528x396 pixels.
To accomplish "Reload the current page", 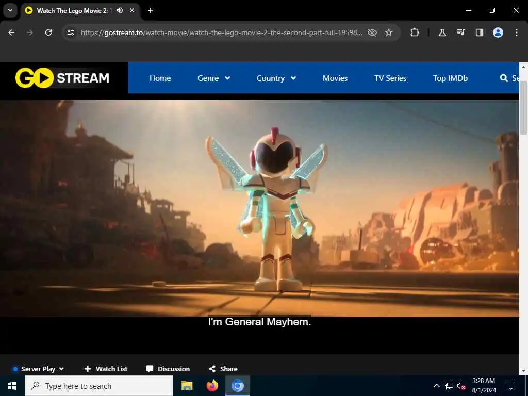I will point(48,32).
